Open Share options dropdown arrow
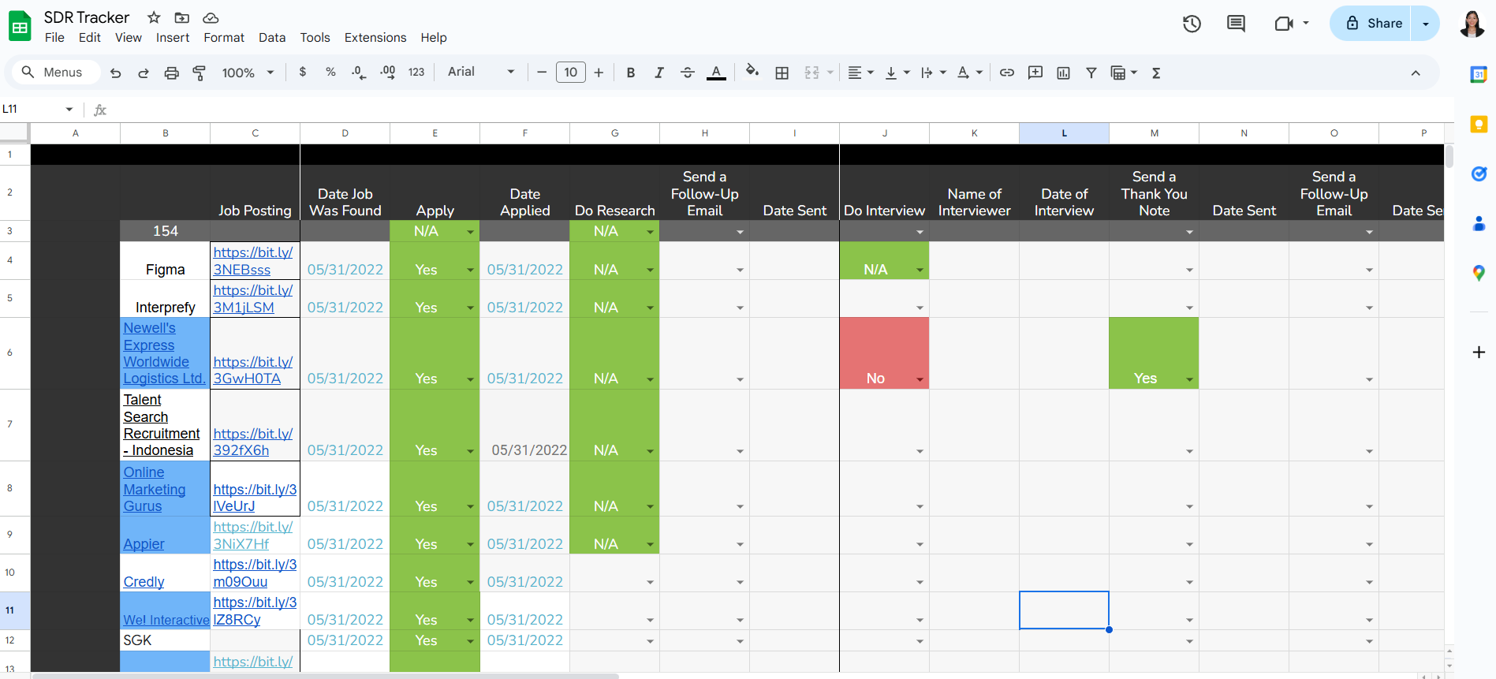Screen dimensions: 1496x679 coord(1426,24)
